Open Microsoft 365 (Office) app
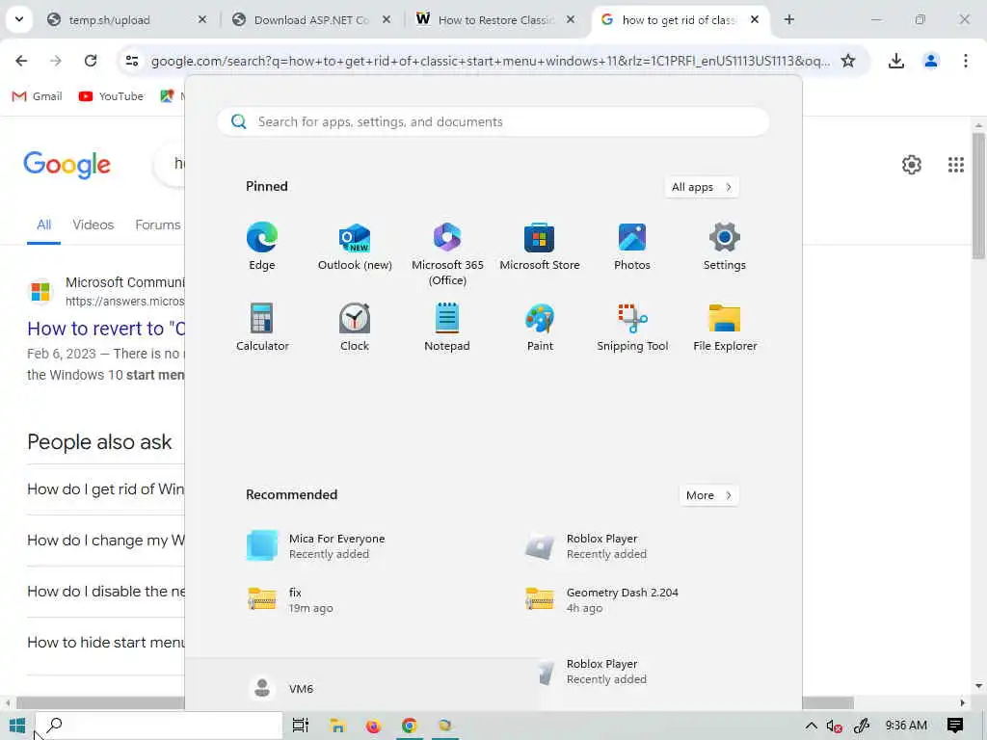 coord(447,253)
